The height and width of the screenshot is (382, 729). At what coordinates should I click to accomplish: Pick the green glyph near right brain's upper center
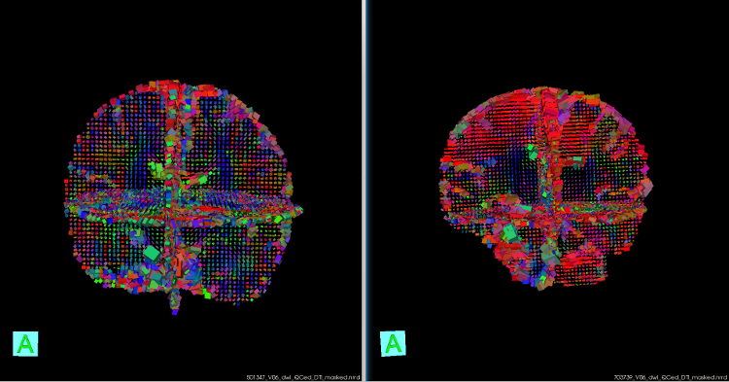[x=532, y=152]
